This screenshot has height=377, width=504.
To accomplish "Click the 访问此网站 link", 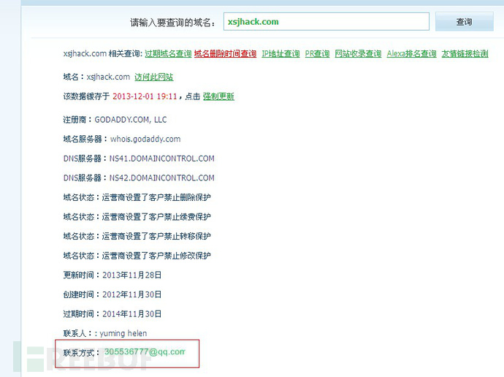I will point(153,77).
